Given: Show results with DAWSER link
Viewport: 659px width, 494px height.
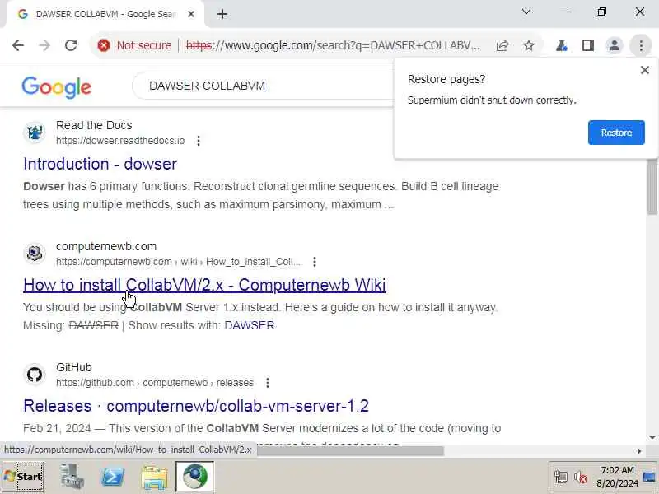Looking at the screenshot, I should pos(250,325).
